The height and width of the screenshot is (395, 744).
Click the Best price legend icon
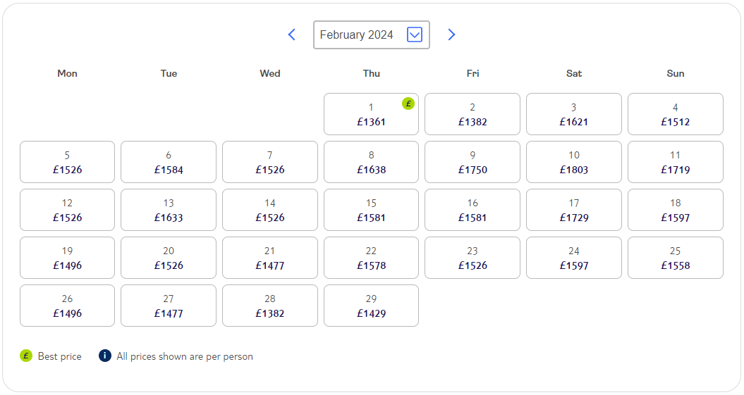(26, 356)
